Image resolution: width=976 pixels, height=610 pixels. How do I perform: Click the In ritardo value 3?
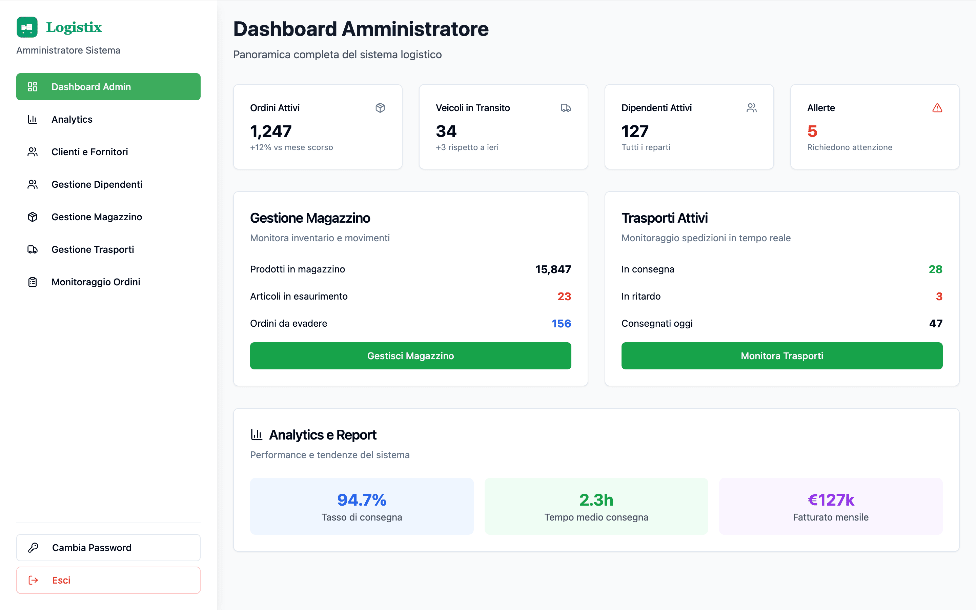(x=939, y=296)
